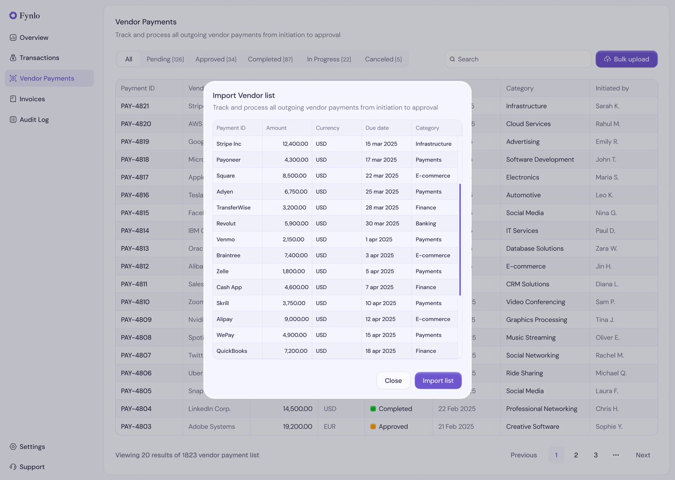Image resolution: width=675 pixels, height=480 pixels.
Task: Click the Import list button
Action: [x=438, y=380]
